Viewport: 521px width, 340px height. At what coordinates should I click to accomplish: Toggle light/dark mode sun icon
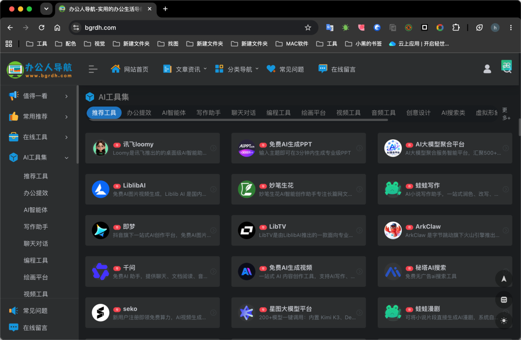(504, 321)
